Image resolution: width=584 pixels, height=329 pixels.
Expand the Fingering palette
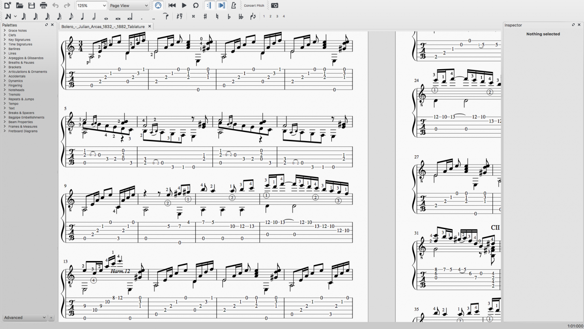point(14,85)
